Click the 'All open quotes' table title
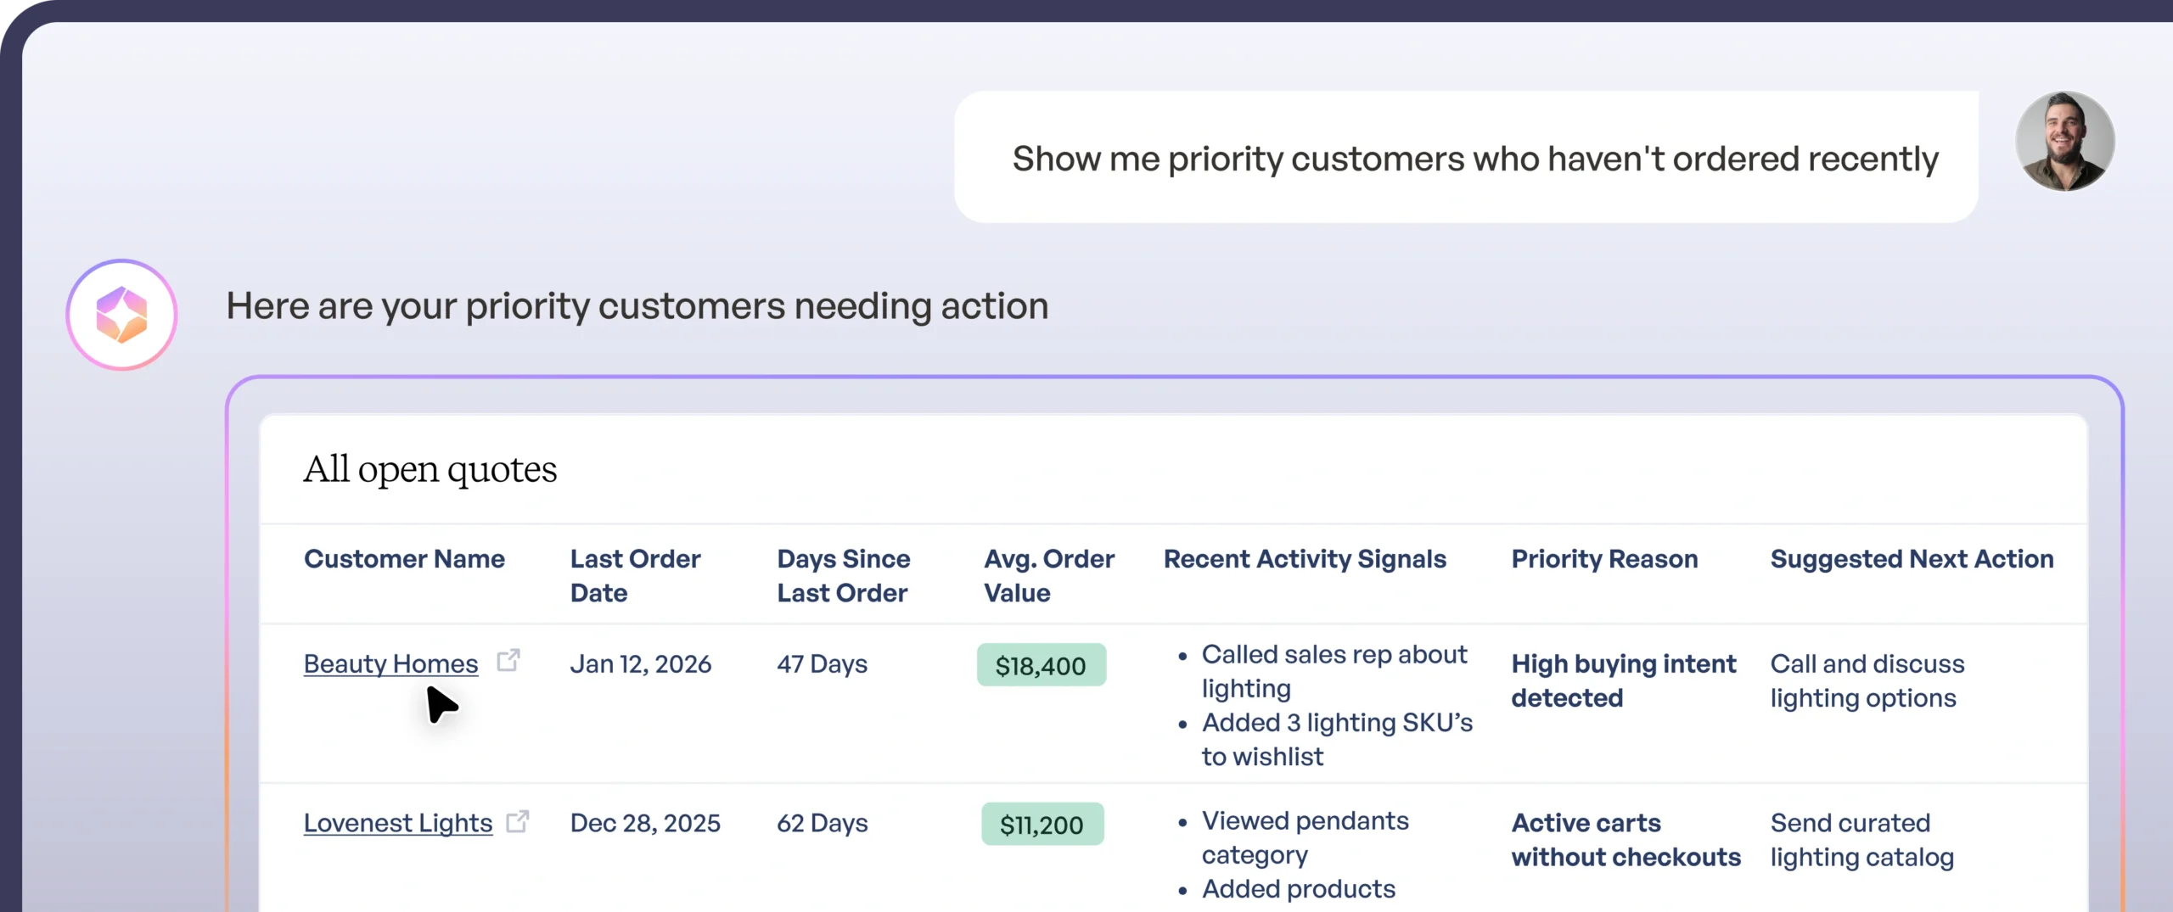The height and width of the screenshot is (912, 2173). pos(430,469)
